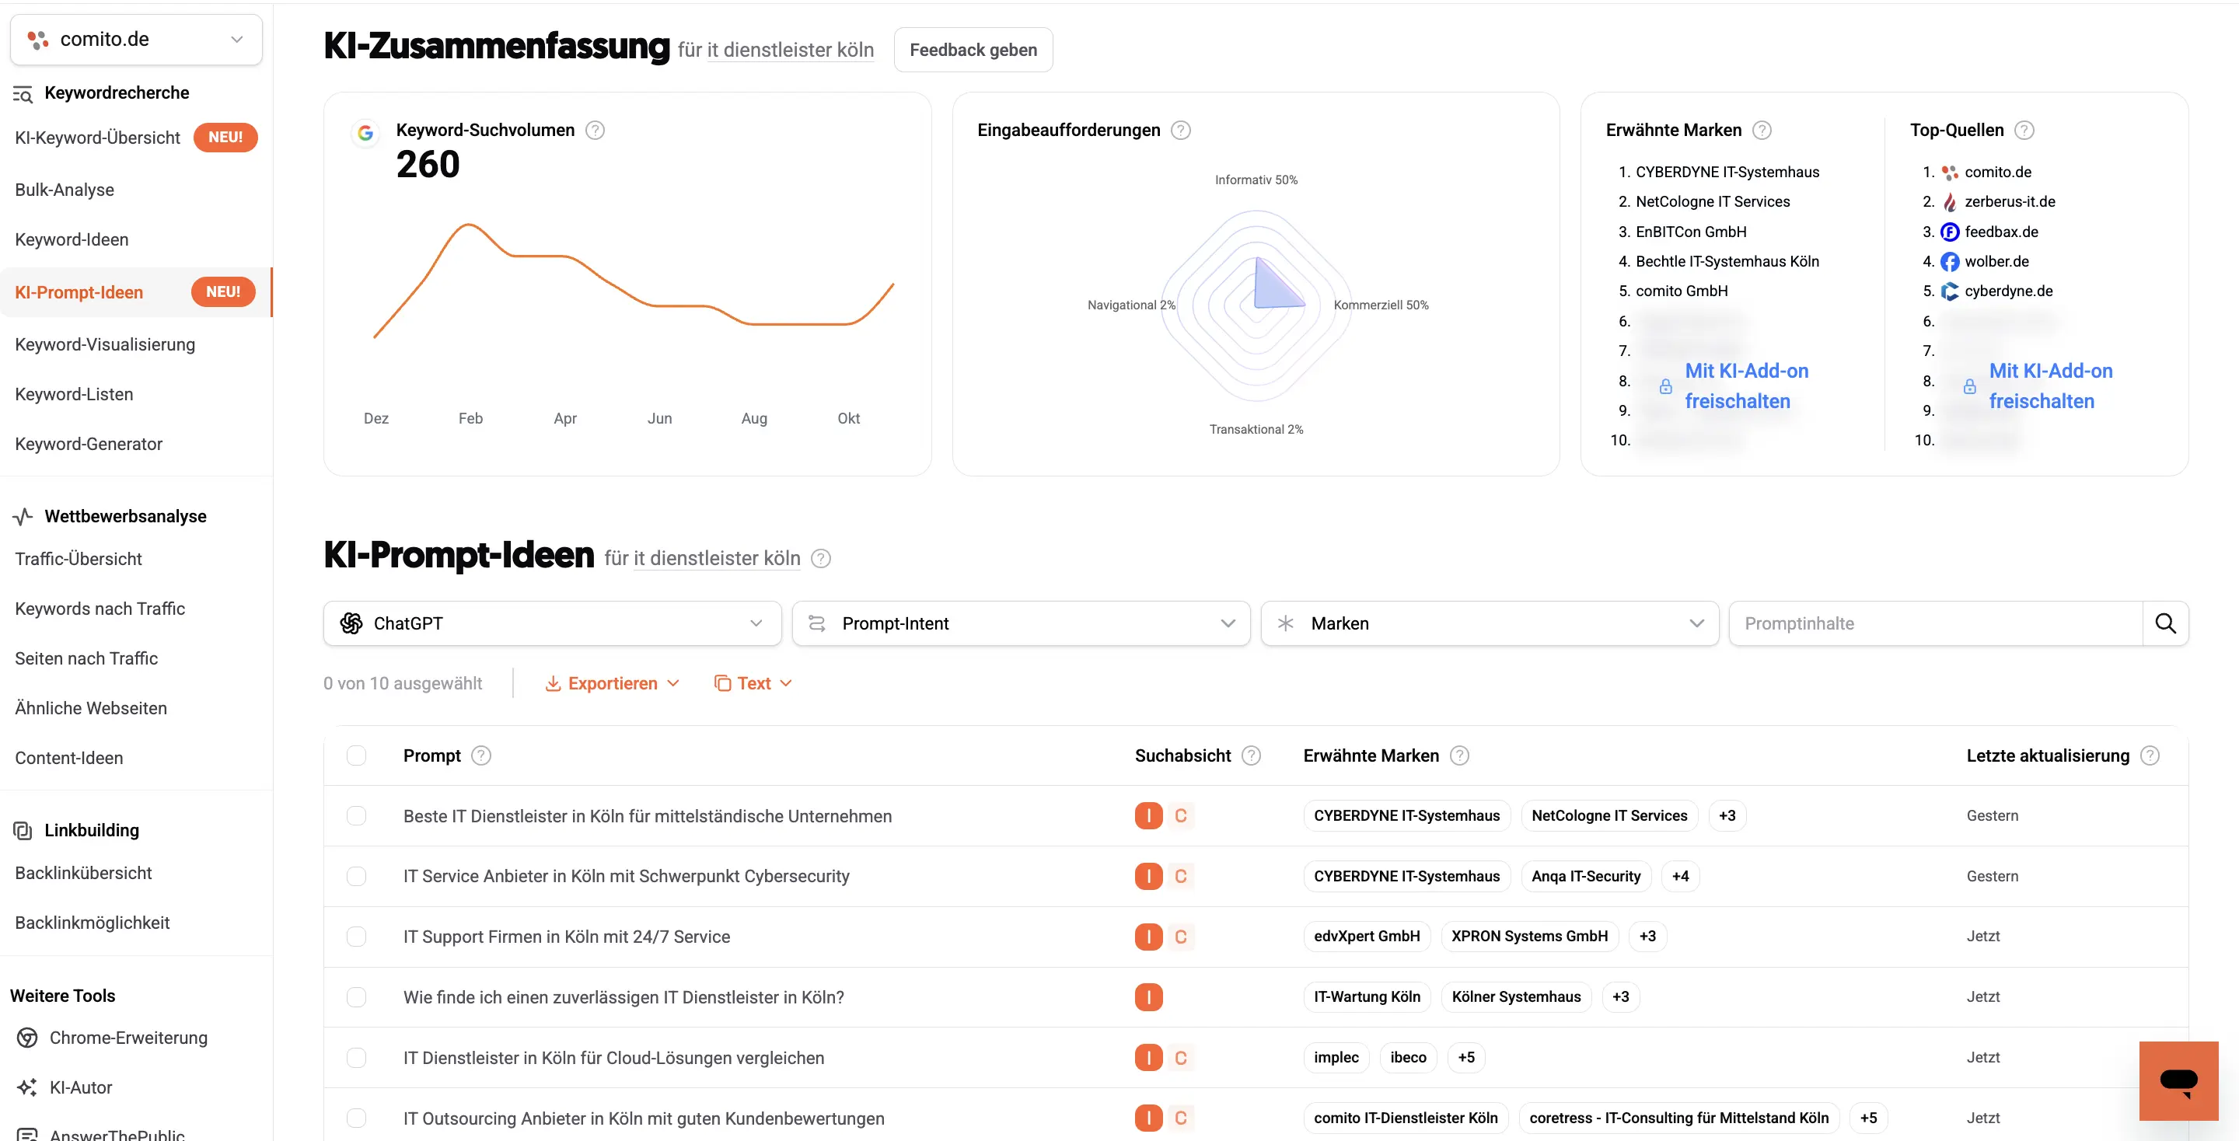Click help icon beside Letzte aktualisierung column
This screenshot has width=2239, height=1141.
coord(2150,755)
